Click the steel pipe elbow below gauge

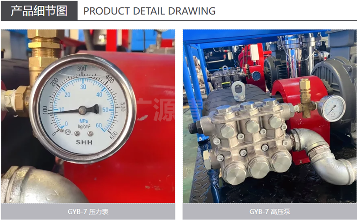tap(41, 185)
